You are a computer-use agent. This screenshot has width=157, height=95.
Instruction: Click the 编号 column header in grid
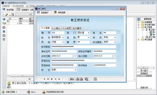coord(24,19)
